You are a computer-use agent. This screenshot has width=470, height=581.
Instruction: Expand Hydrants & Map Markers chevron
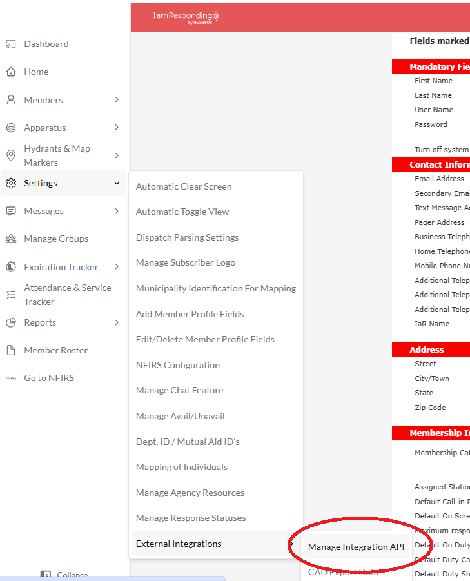[x=117, y=155]
